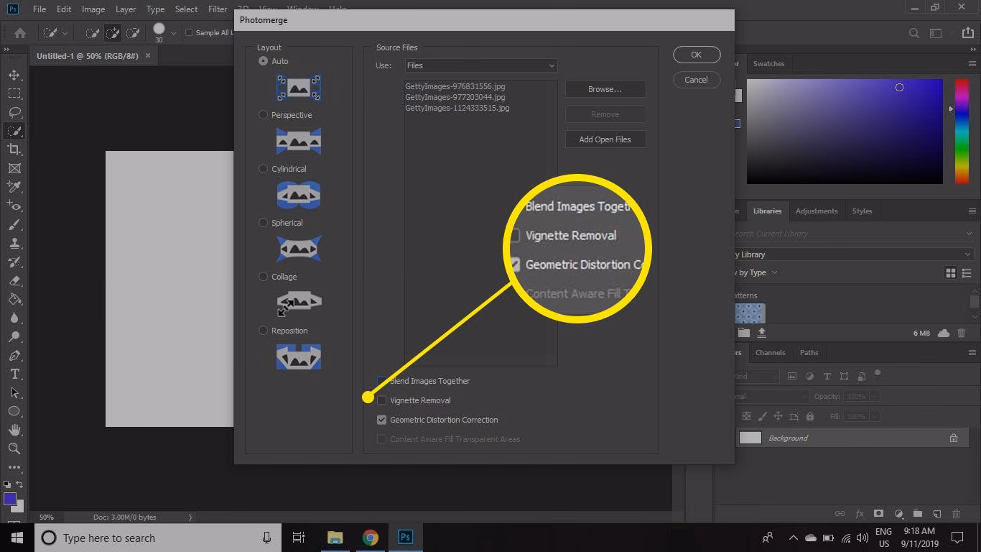Click the Browse button in Photomerge

click(x=605, y=88)
